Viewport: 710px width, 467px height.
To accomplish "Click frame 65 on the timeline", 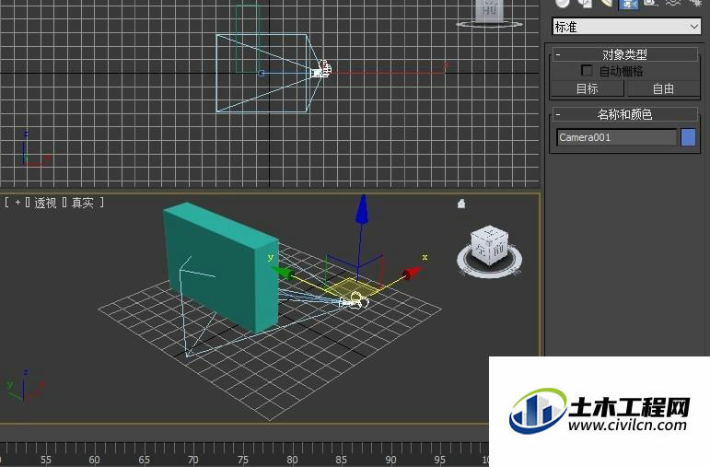I will coord(144,460).
